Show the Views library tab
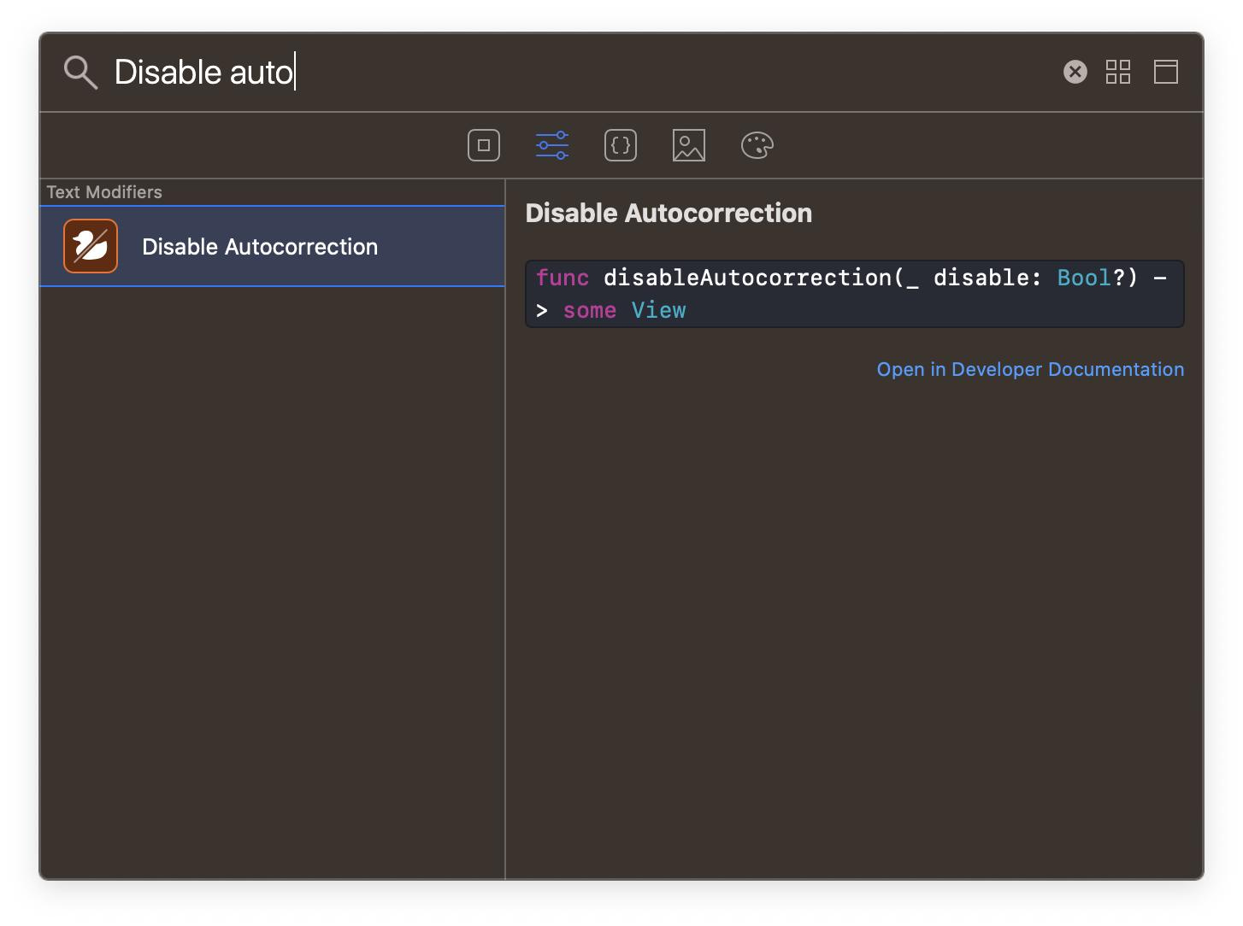The image size is (1243, 926). click(x=484, y=145)
